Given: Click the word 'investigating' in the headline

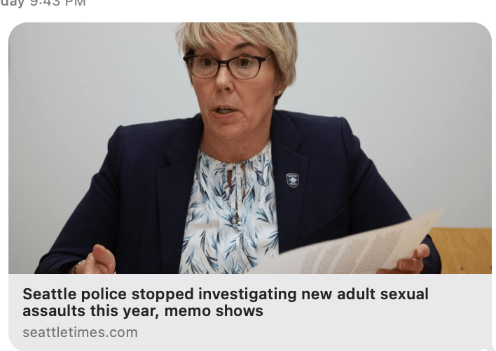Looking at the screenshot, I should click(247, 294).
